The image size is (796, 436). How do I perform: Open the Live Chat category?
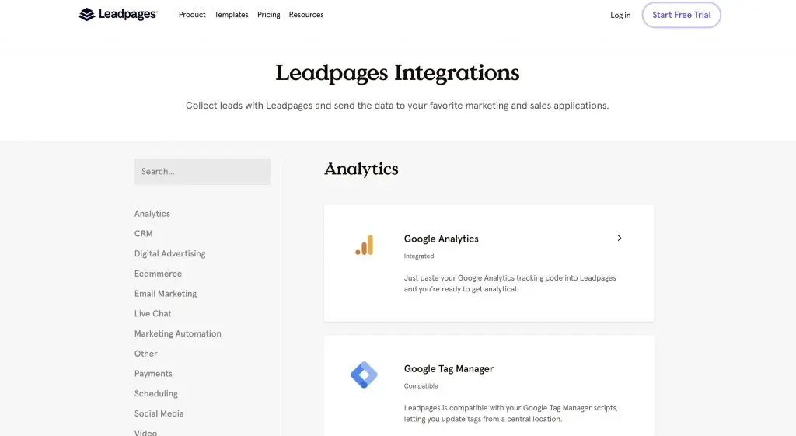[x=153, y=314]
